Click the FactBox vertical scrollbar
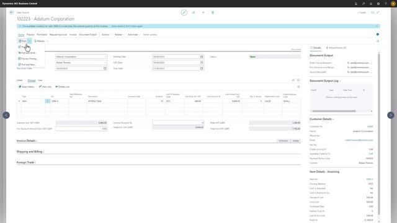 379,134
